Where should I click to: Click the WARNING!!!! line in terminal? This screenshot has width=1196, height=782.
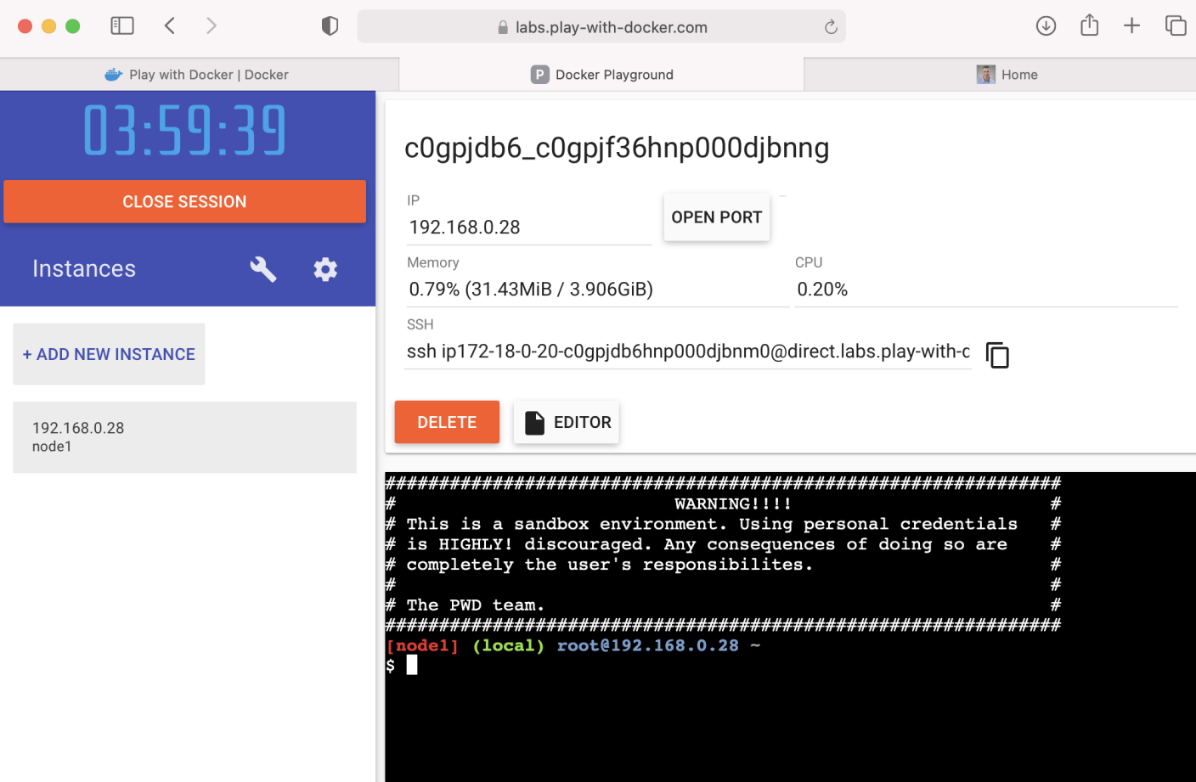733,504
